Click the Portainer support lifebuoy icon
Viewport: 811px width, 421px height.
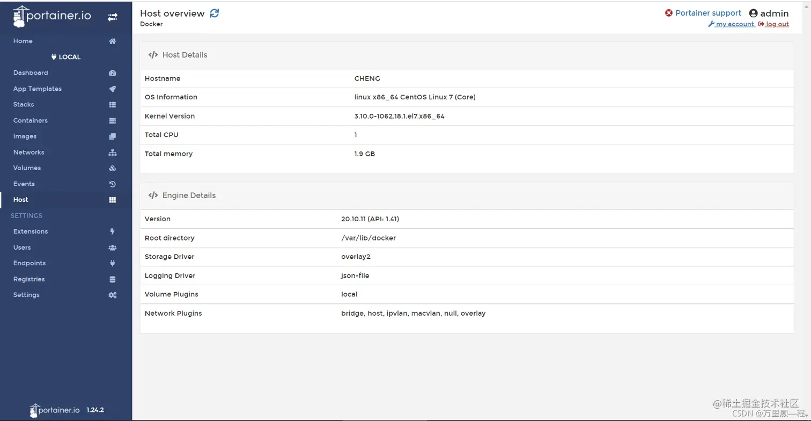[669, 13]
